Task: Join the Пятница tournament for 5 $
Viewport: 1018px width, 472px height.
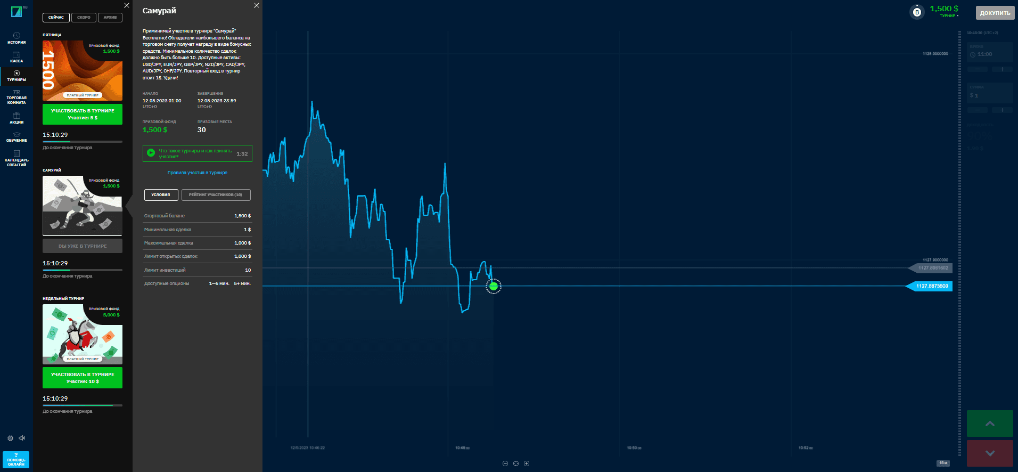Action: pyautogui.click(x=83, y=114)
